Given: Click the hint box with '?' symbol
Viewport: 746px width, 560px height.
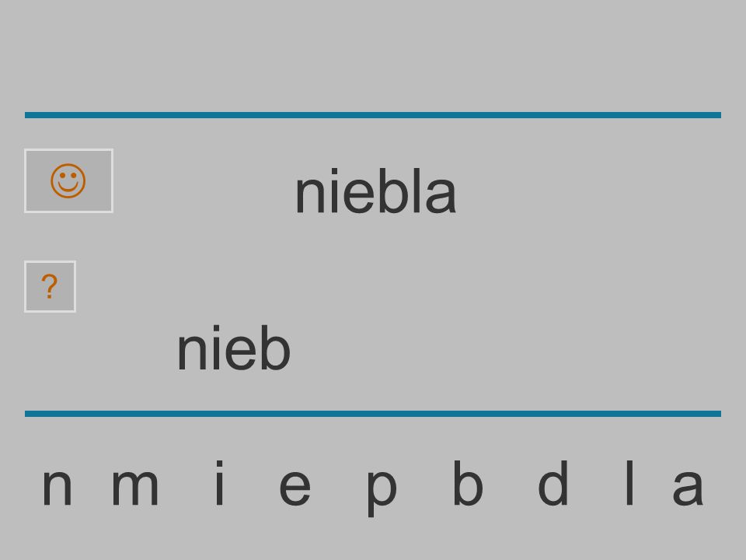Looking at the screenshot, I should coord(50,287).
